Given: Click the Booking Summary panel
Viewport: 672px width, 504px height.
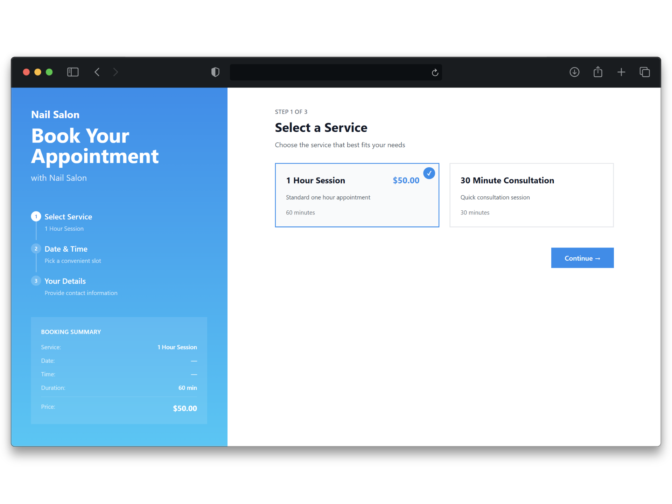Looking at the screenshot, I should coord(119,370).
